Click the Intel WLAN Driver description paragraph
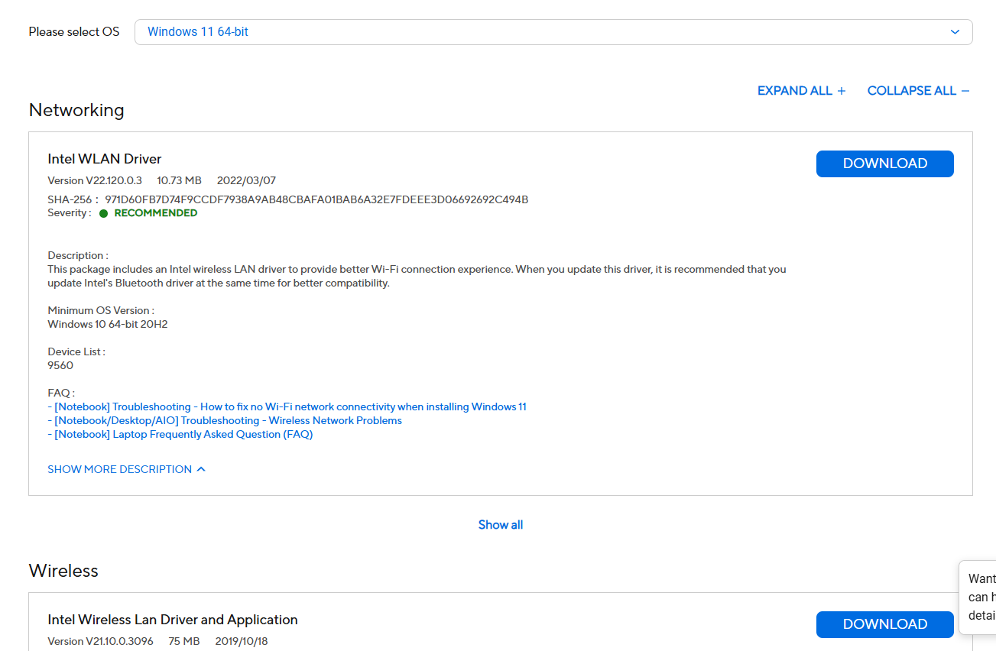Image resolution: width=996 pixels, height=651 pixels. pos(417,276)
